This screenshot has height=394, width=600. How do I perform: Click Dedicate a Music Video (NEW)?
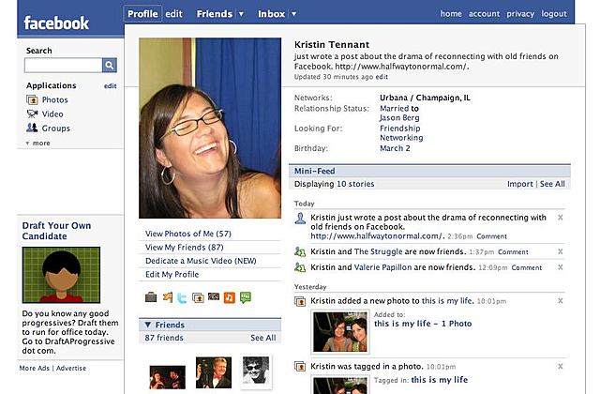pos(201,261)
